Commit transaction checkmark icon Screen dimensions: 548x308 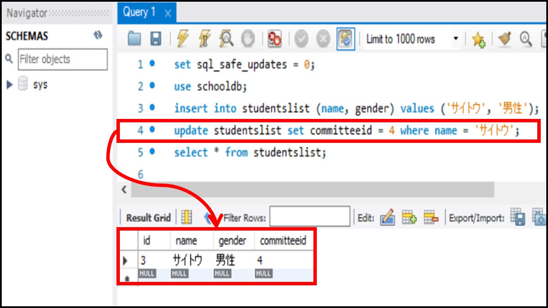(301, 39)
